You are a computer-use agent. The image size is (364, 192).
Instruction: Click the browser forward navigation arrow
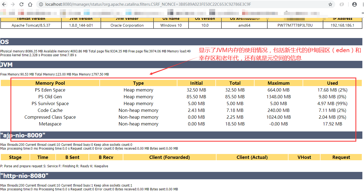pos(12,4)
